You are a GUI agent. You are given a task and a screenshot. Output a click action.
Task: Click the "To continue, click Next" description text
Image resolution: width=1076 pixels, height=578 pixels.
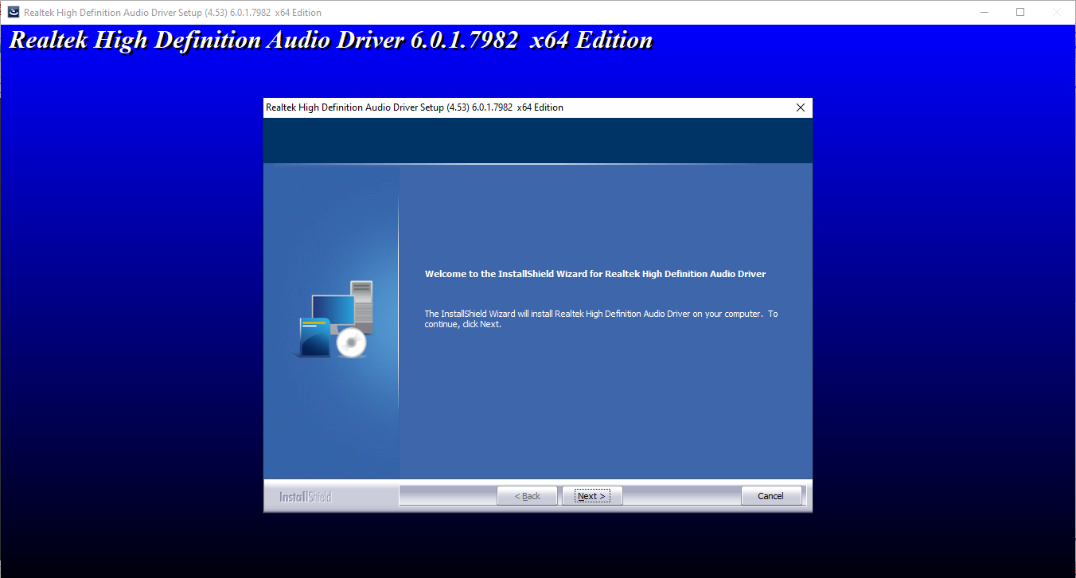tap(601, 318)
